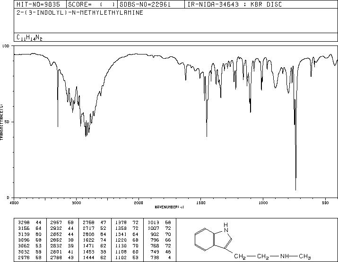This screenshot has height=262, width=338.
Task: Click the SCORE= header cell
Action: [92, 4]
